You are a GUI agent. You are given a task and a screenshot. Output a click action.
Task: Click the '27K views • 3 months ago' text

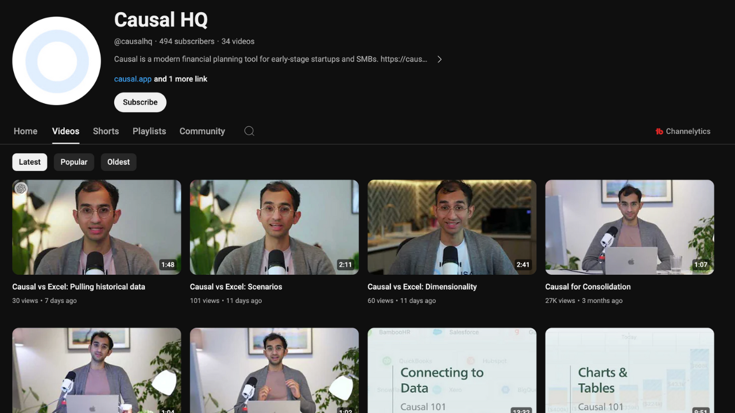pyautogui.click(x=584, y=301)
